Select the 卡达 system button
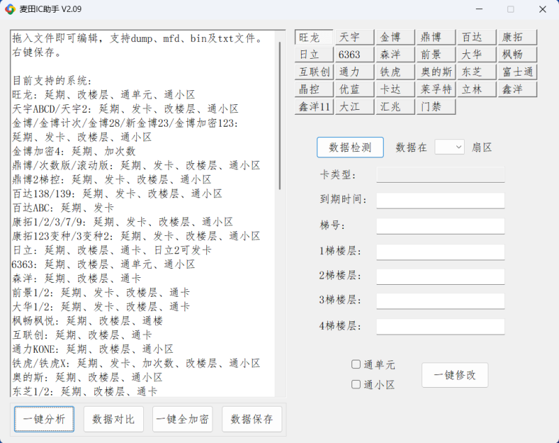559x443 pixels. [x=395, y=90]
